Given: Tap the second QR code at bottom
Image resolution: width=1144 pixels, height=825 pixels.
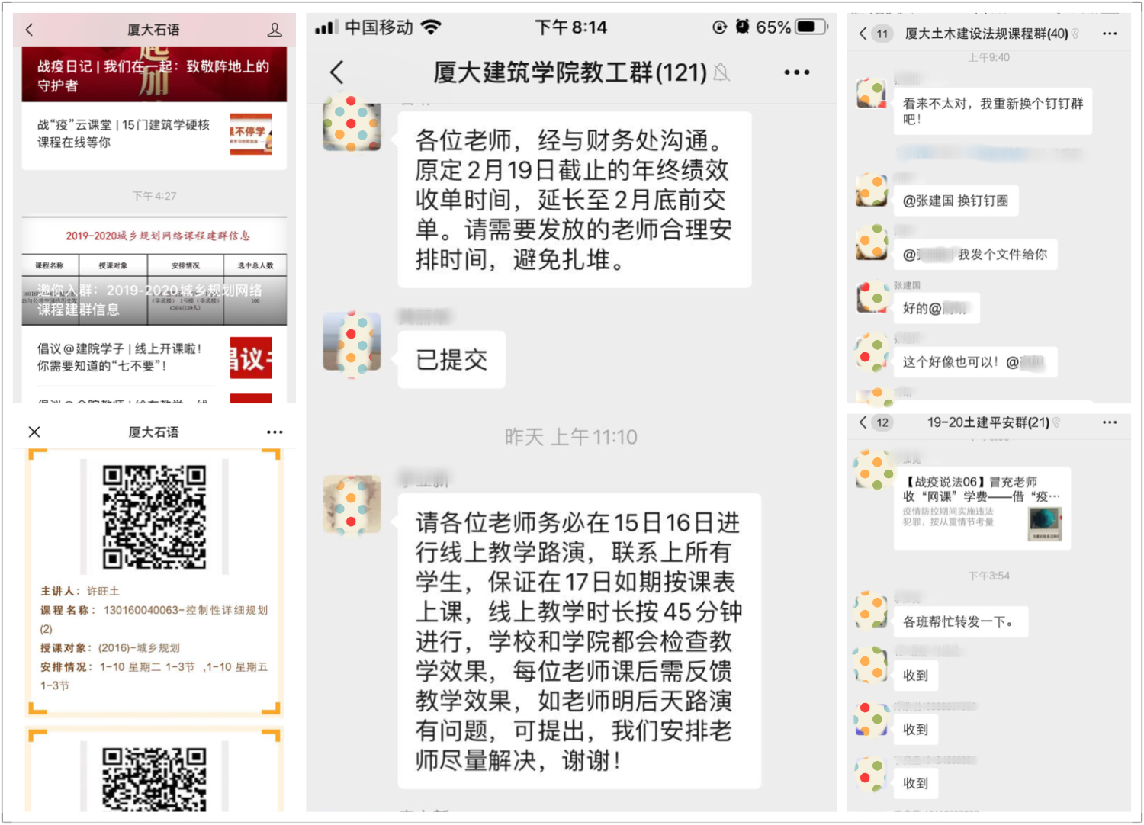Looking at the screenshot, I should click(x=155, y=779).
